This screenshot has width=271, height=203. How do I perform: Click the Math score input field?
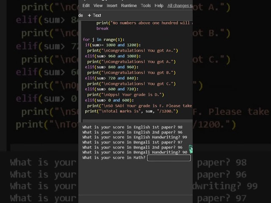(x=169, y=158)
